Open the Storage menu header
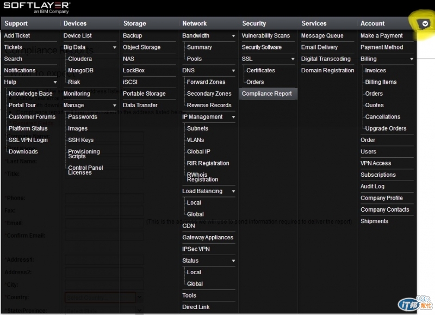435x315 pixels. 134,23
